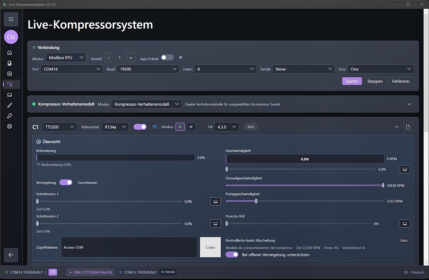Go to the Home page icon
Image resolution: width=429 pixels, height=280 pixels.
pyautogui.click(x=10, y=53)
